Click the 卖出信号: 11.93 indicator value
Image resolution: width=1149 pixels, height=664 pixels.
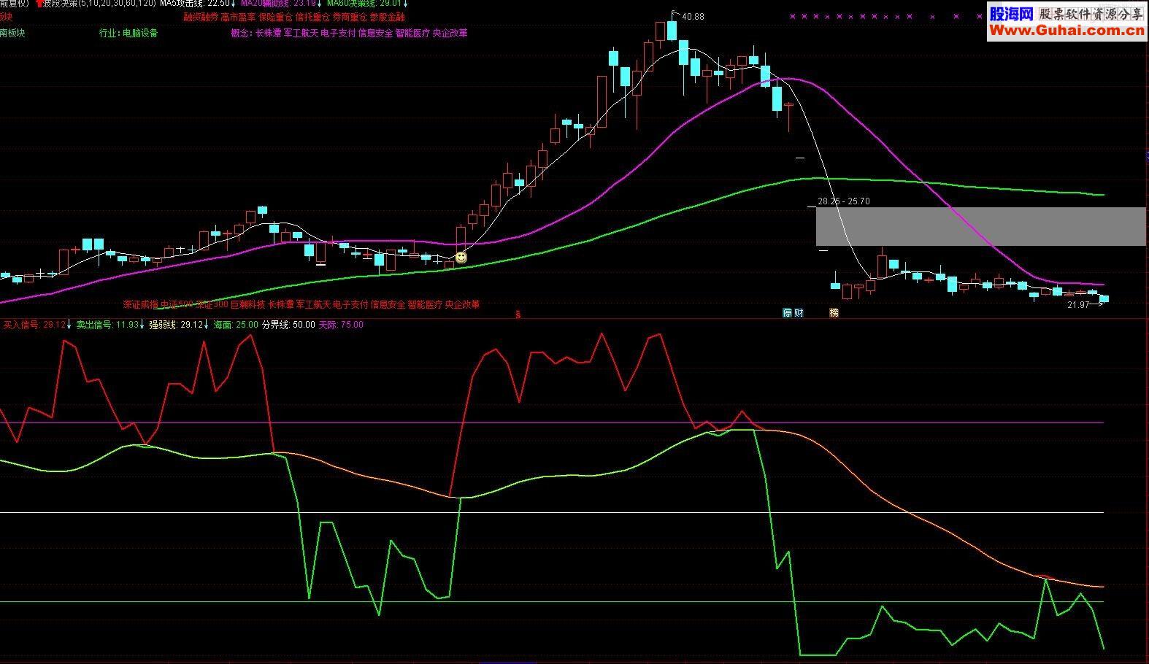(107, 325)
